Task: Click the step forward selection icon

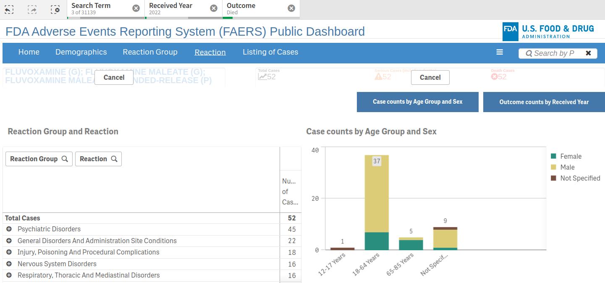Action: pos(32,9)
